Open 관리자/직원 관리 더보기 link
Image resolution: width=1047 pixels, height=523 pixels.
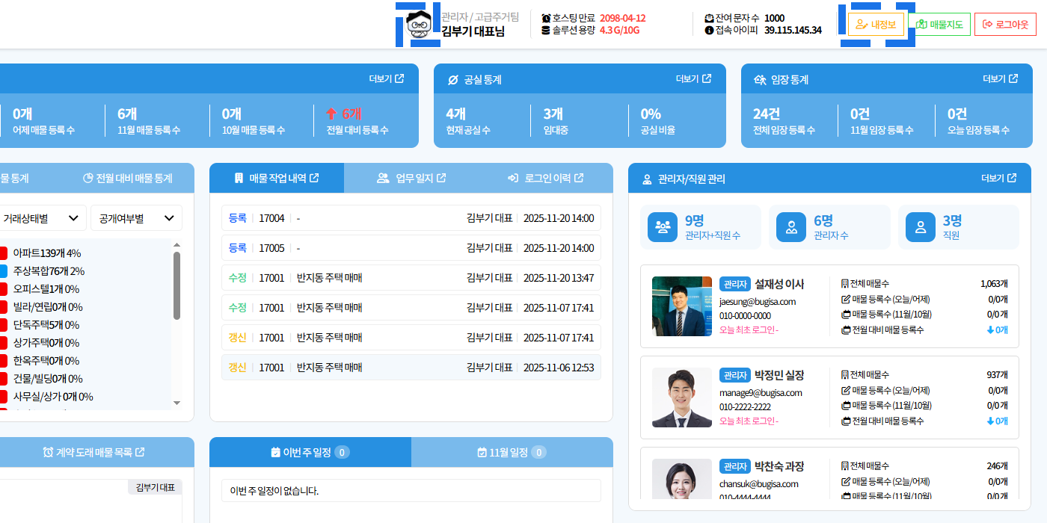click(x=998, y=179)
